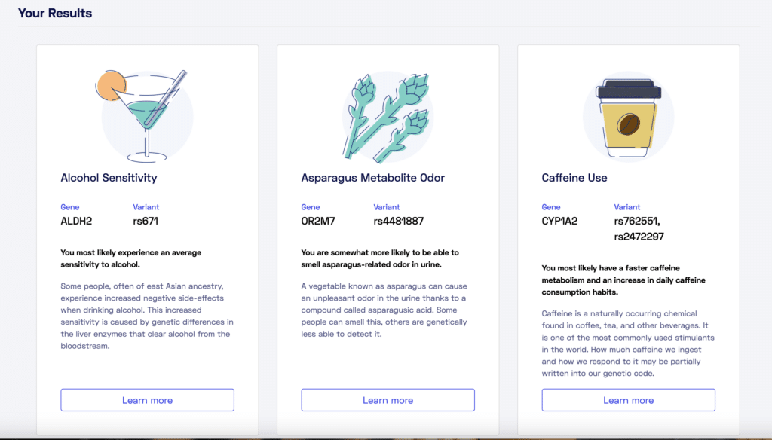Click the coffee cup illustration

tap(628, 121)
